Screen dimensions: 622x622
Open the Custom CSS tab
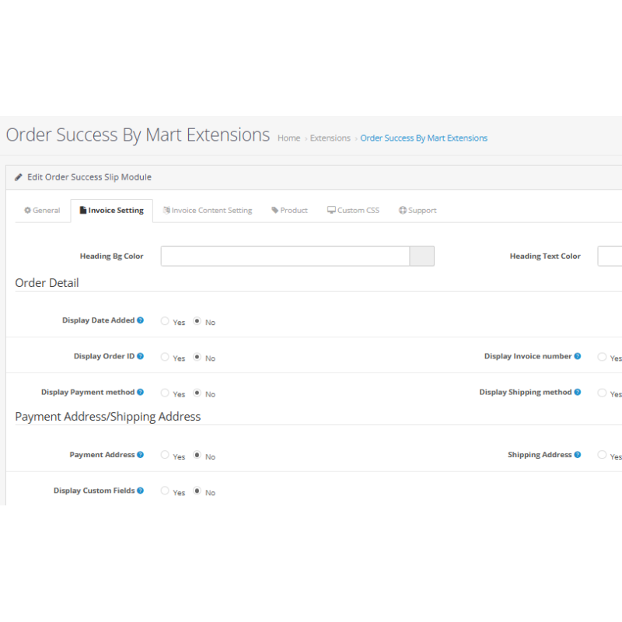click(x=353, y=211)
